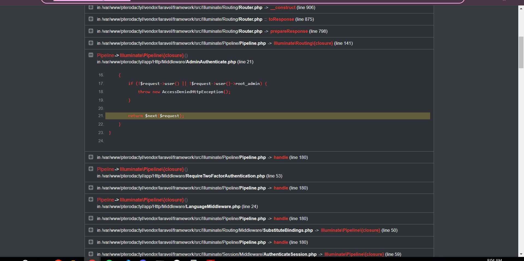Expand the AuthenticateSession.php (line 59) frame
Viewport: 524px width, 261px height.
click(x=91, y=254)
